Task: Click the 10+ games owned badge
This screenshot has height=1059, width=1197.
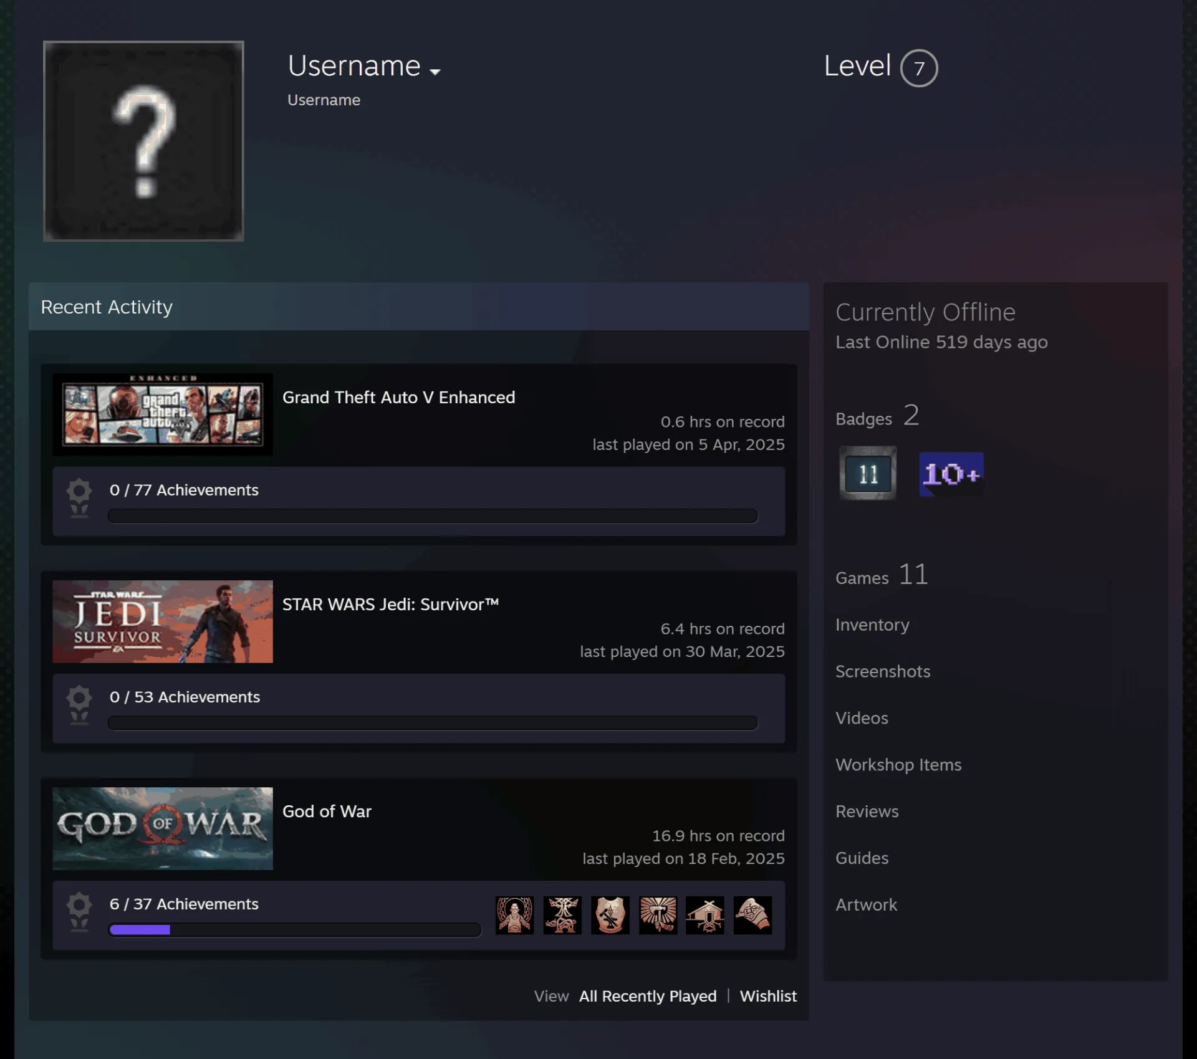Action: [951, 474]
